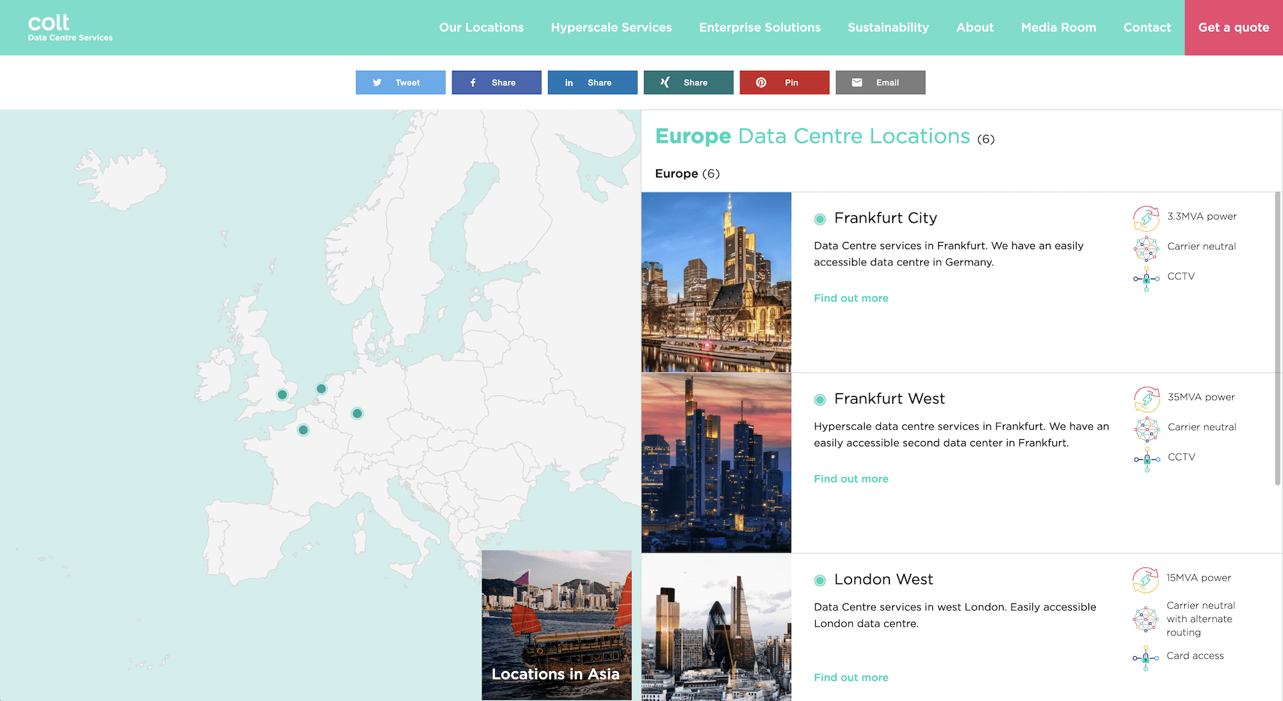Select the London map marker

283,395
